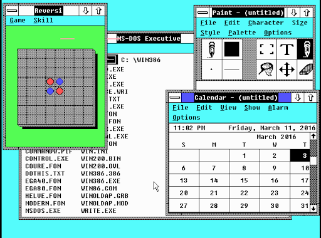Open the Edit menu in Calendar
Image resolution: width=321 pixels, height=238 pixels.
[204, 108]
